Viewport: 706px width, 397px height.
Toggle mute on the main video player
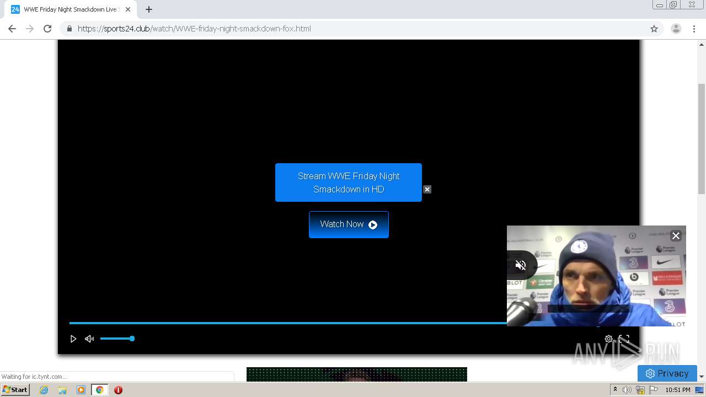click(x=89, y=339)
